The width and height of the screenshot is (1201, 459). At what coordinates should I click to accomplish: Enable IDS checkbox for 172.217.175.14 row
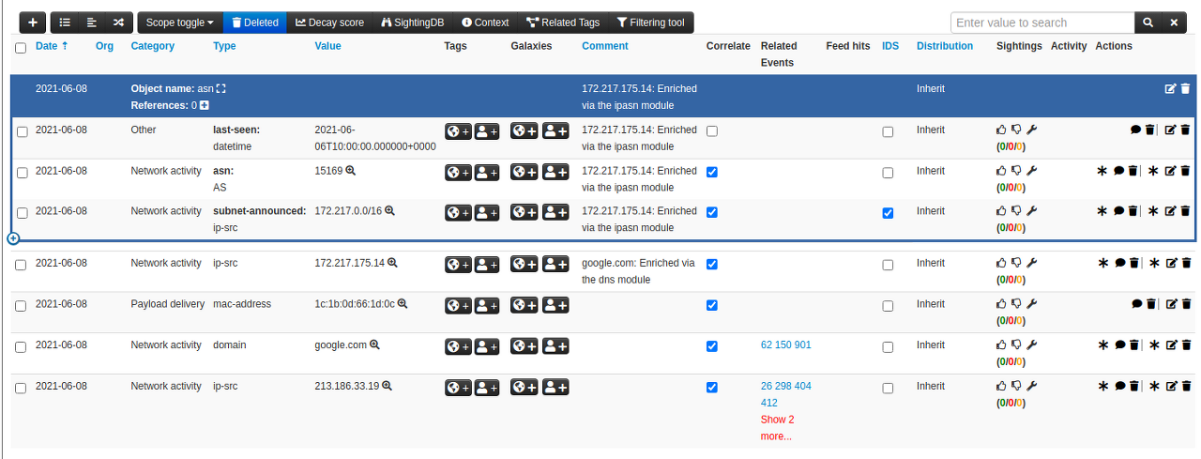click(888, 266)
